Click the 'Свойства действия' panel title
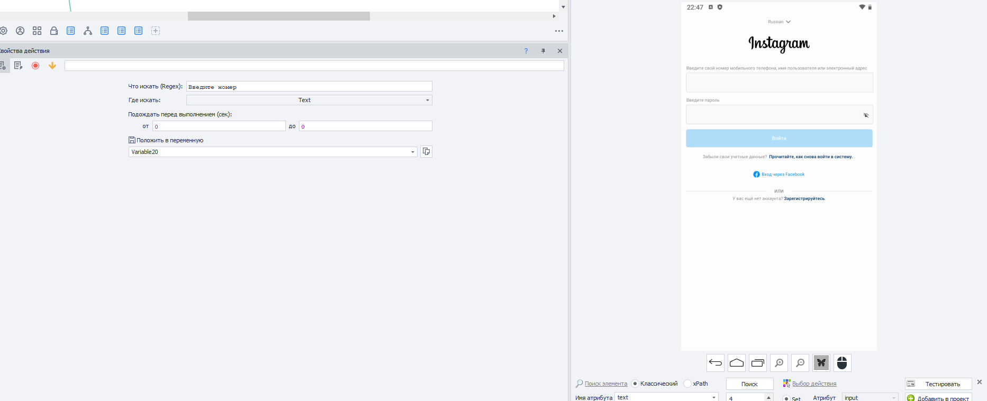Image resolution: width=987 pixels, height=401 pixels. [25, 51]
